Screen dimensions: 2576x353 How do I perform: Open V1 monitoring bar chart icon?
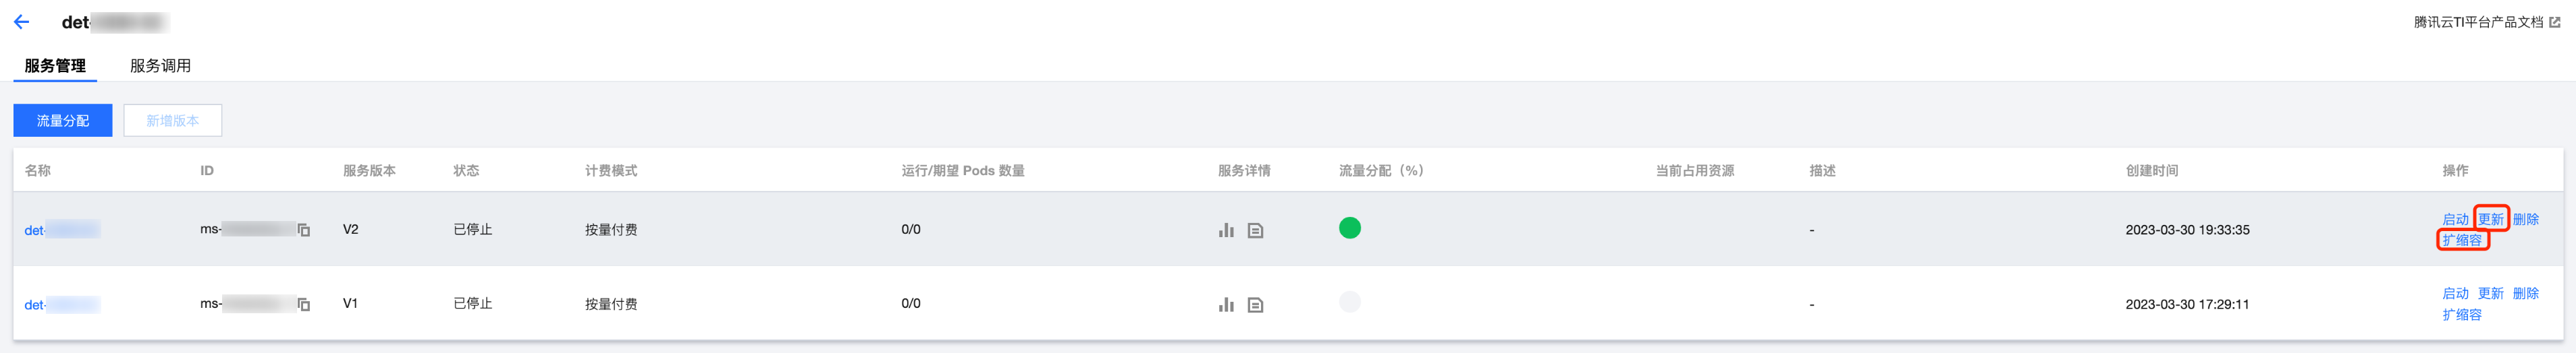pyautogui.click(x=1226, y=305)
